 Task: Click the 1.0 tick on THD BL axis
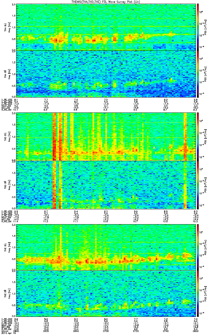pyautogui.click(x=13, y=137)
